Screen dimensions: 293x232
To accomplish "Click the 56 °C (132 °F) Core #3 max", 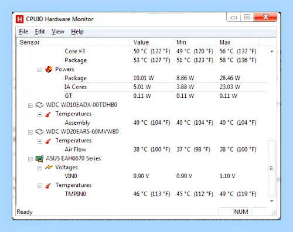I will click(238, 52).
